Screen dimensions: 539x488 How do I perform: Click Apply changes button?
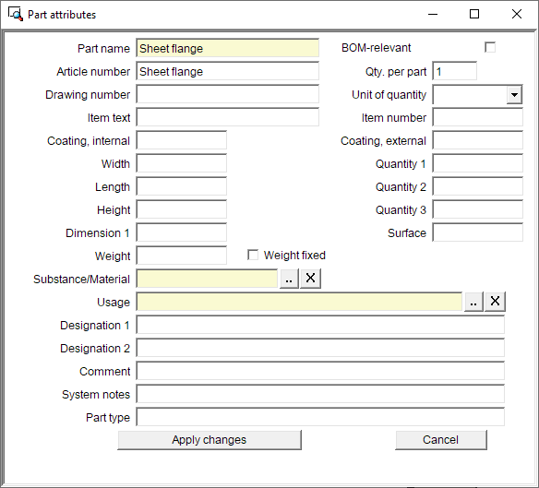click(x=210, y=440)
